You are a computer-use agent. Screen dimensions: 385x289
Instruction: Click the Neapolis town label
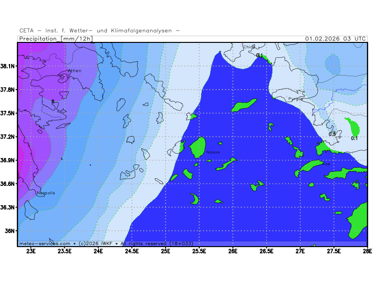(x=46, y=193)
